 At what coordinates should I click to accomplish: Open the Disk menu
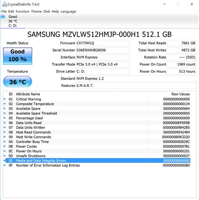click(47, 11)
